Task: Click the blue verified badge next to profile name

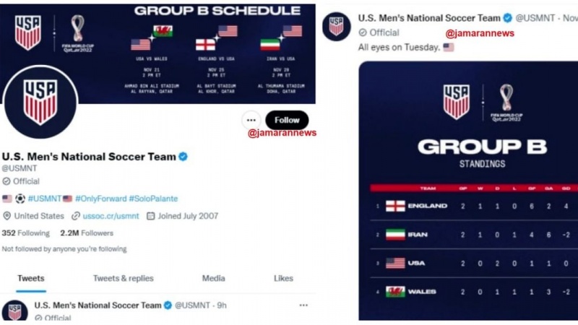Action: [x=183, y=157]
